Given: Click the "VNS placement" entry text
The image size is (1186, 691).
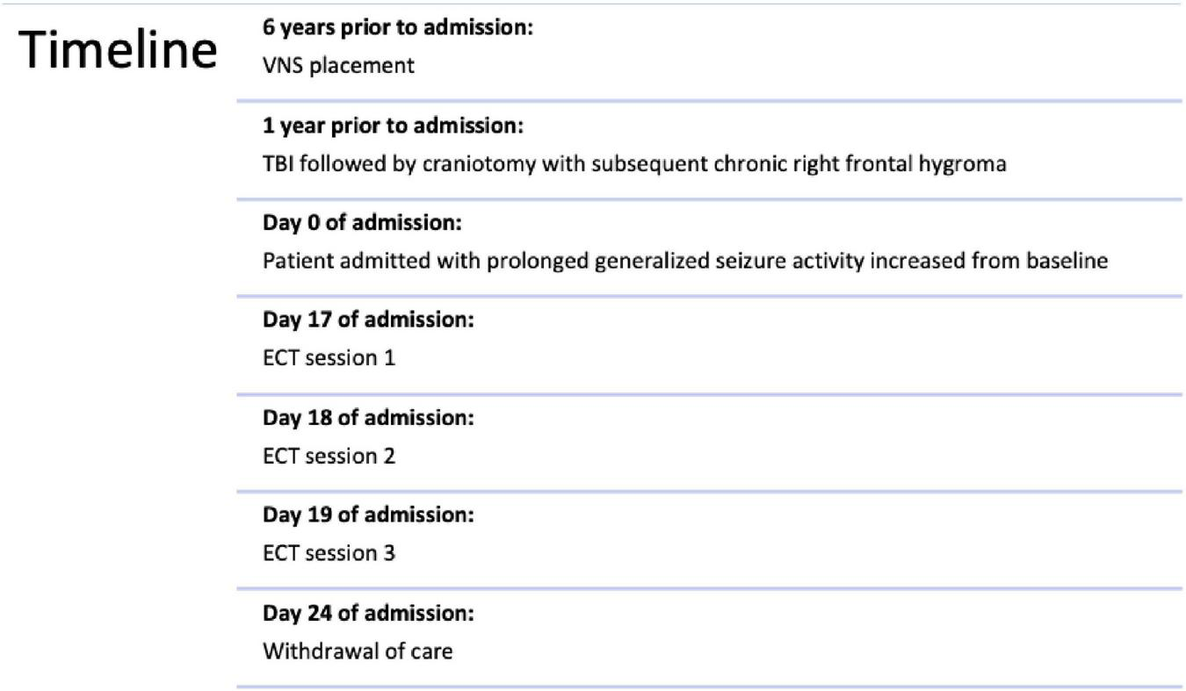Looking at the screenshot, I should point(338,66).
